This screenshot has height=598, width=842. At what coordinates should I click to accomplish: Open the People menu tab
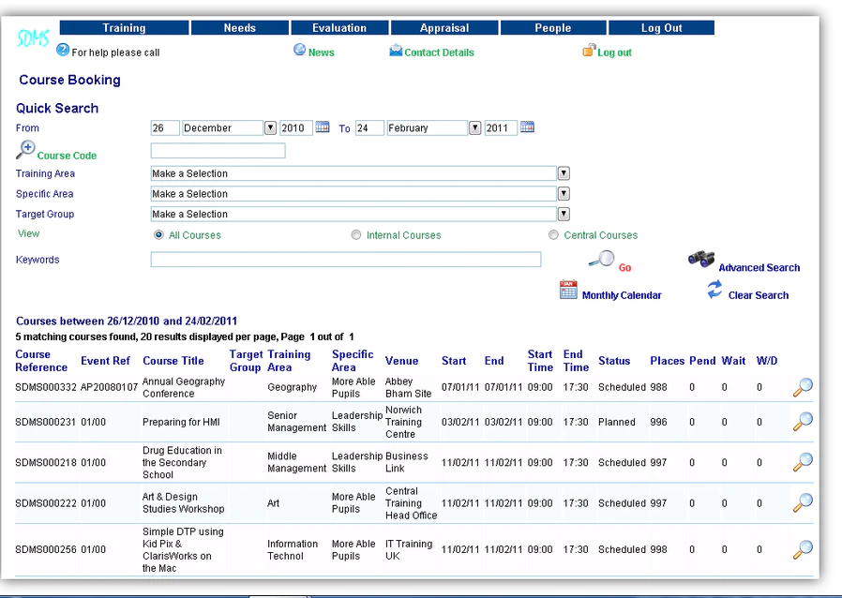[x=553, y=28]
